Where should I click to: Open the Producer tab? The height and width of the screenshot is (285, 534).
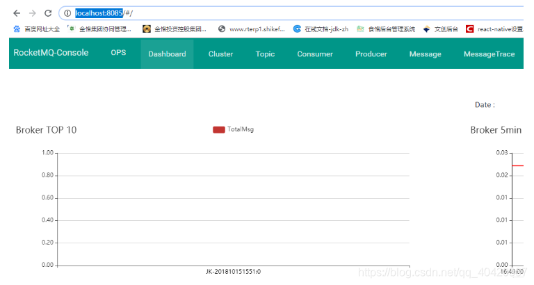click(x=371, y=54)
